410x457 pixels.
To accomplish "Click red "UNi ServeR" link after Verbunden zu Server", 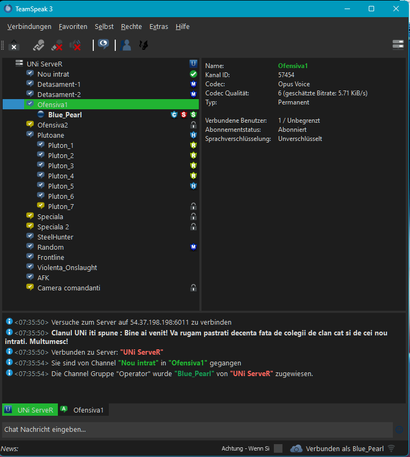I will pyautogui.click(x=141, y=352).
